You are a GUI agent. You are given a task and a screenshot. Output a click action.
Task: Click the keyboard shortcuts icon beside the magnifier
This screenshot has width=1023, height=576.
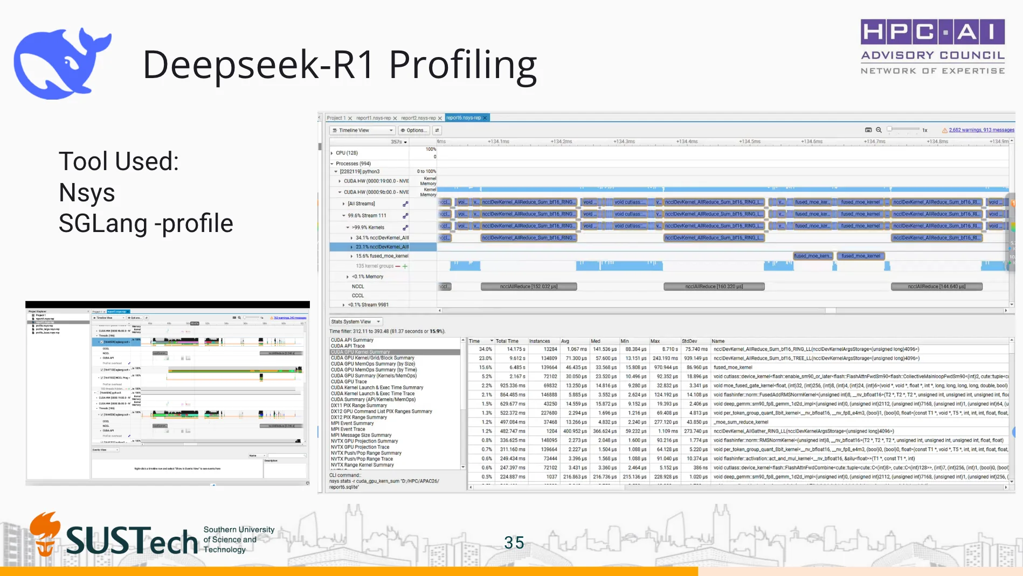(868, 130)
